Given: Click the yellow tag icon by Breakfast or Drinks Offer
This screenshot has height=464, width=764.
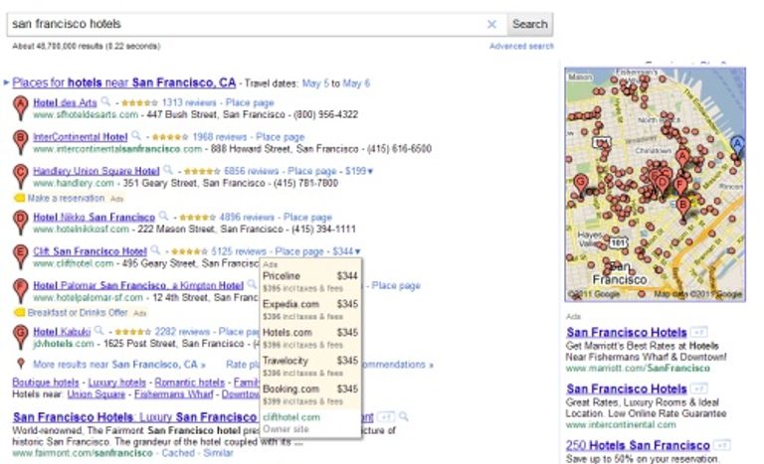Looking at the screenshot, I should click(19, 312).
